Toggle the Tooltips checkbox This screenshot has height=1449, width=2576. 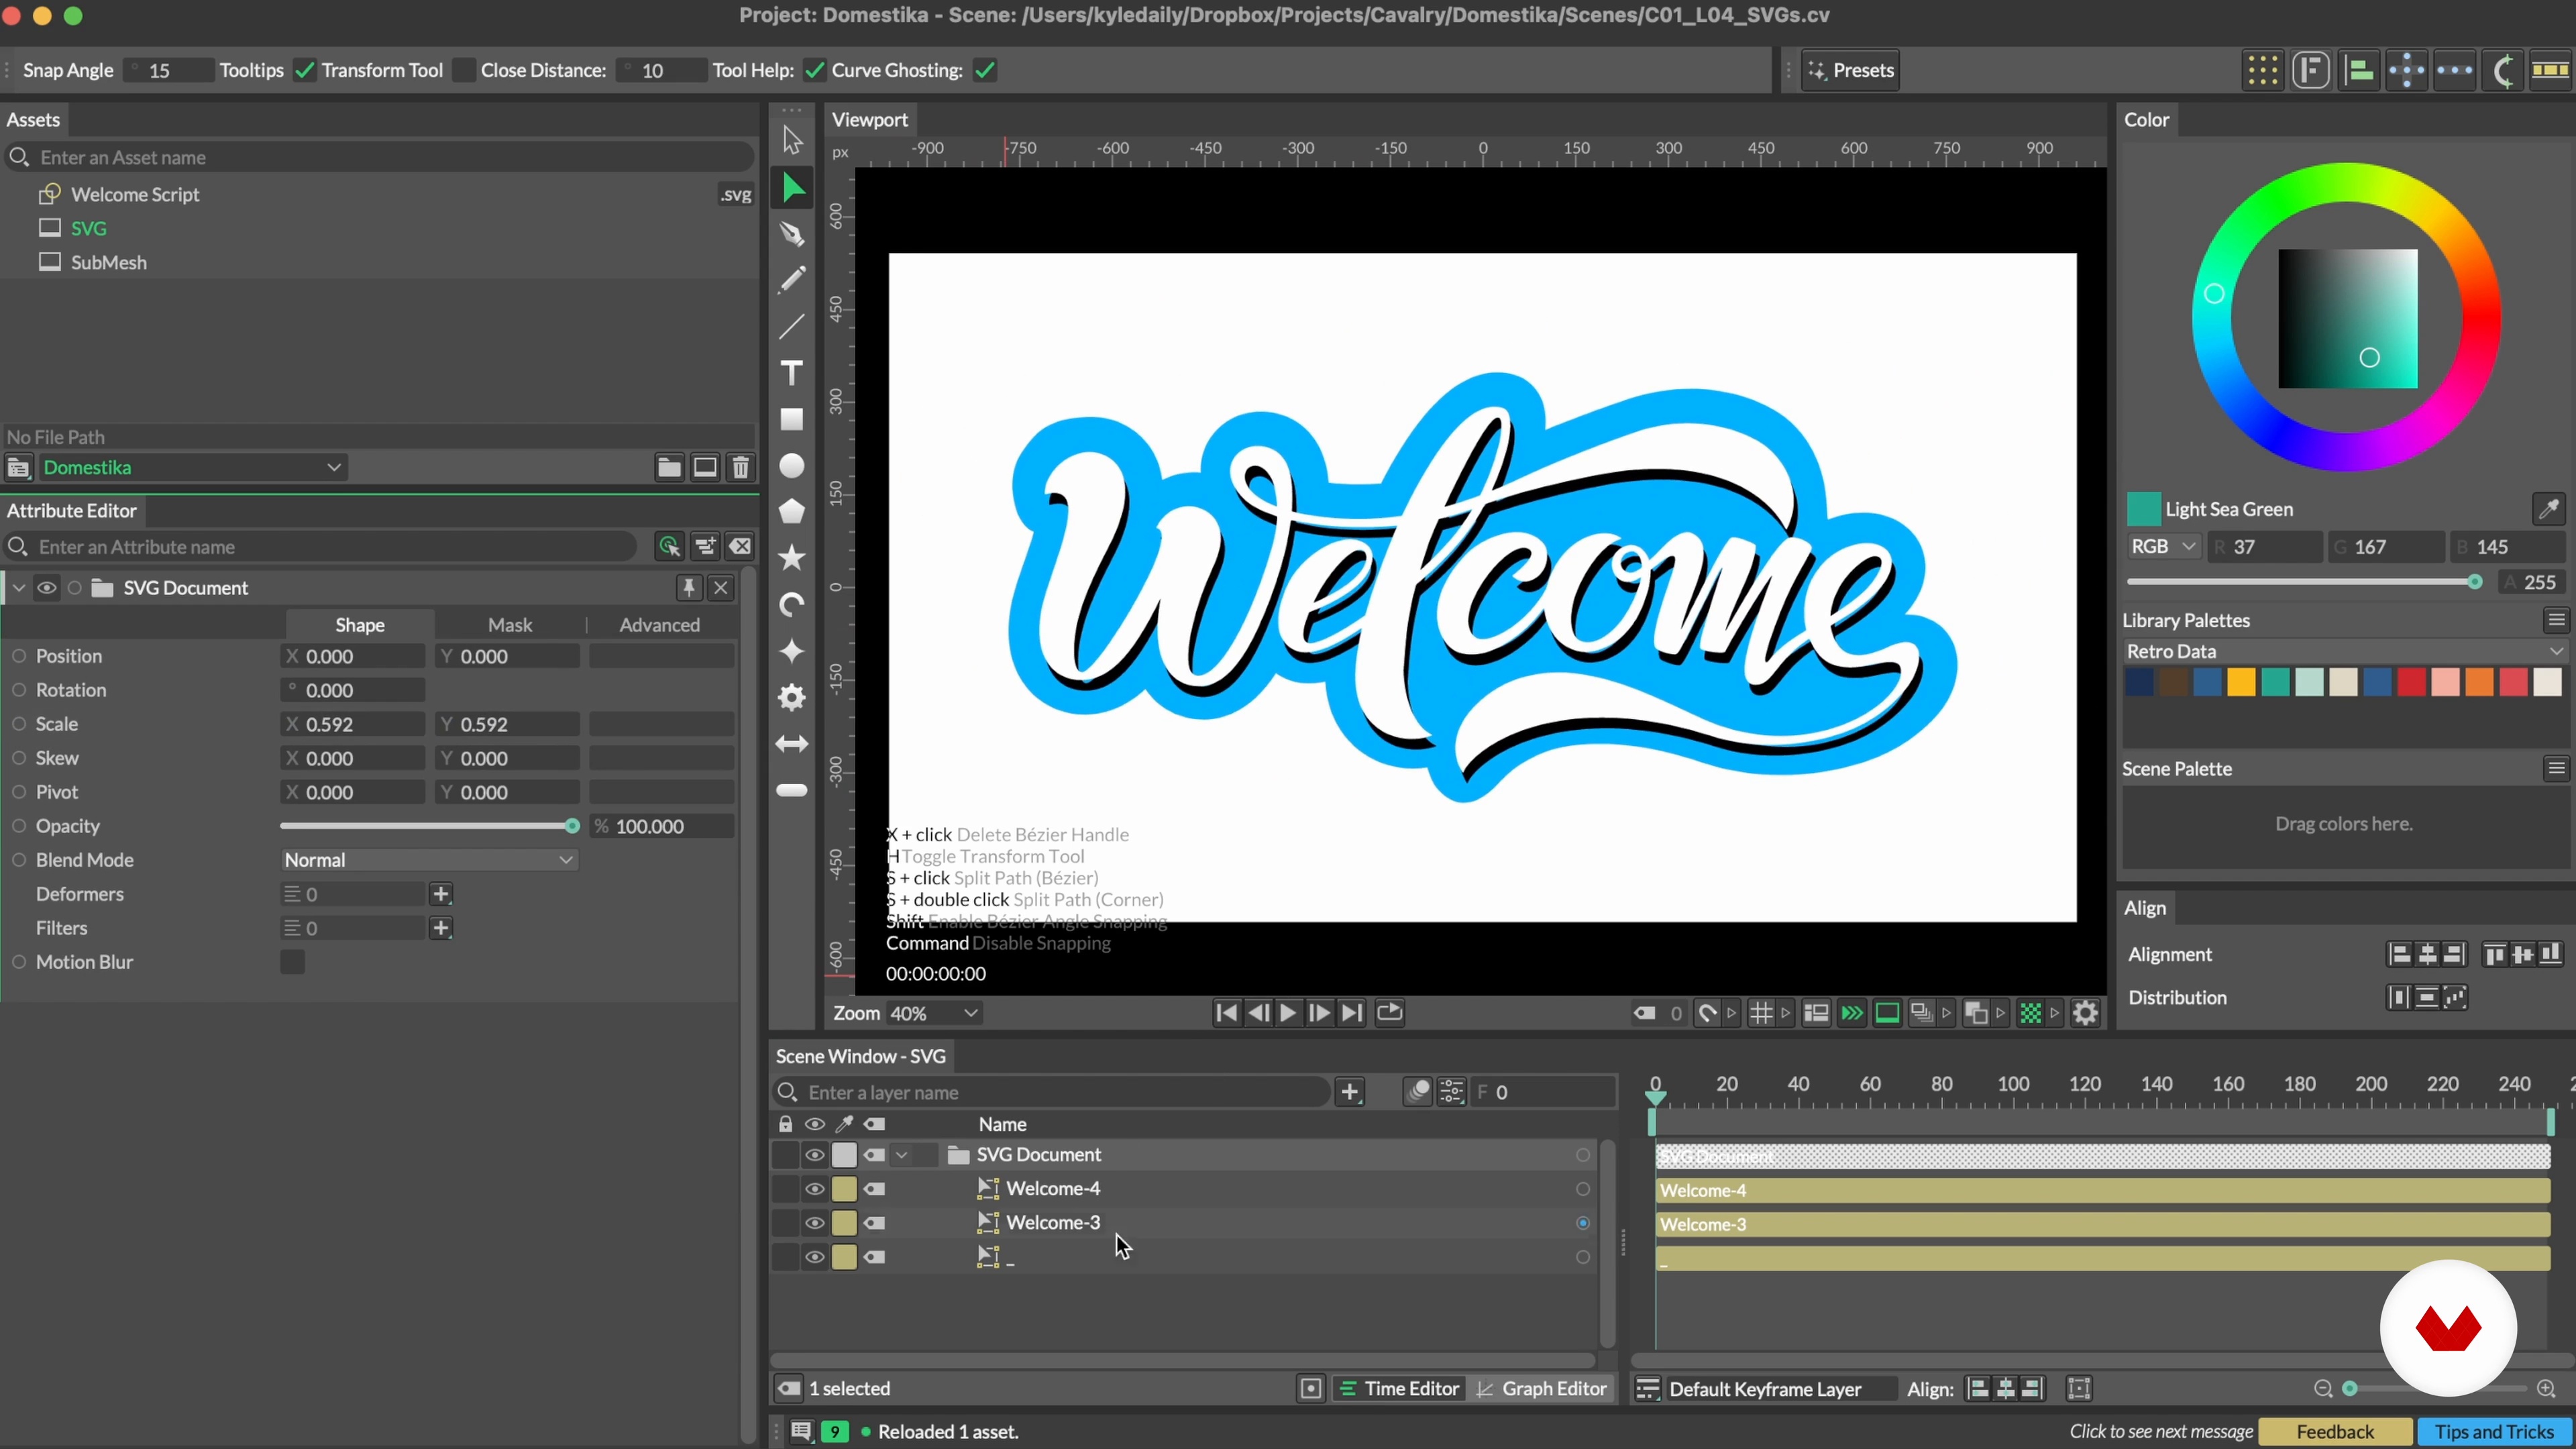click(x=305, y=70)
